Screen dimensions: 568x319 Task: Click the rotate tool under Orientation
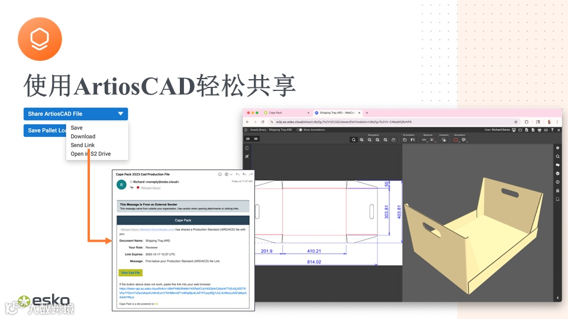(x=405, y=140)
